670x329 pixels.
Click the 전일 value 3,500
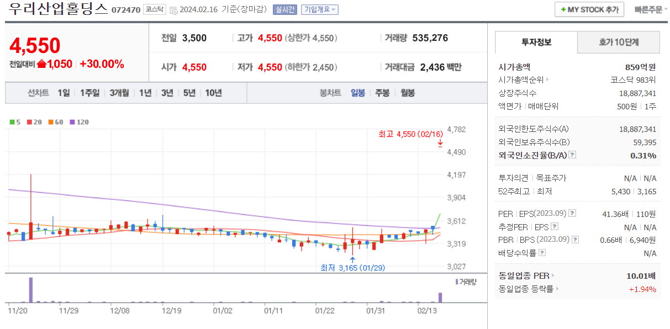(x=194, y=38)
